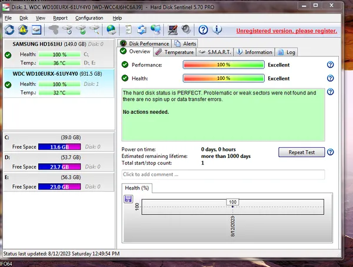Open the View menu
353x267 pixels.
(x=41, y=18)
